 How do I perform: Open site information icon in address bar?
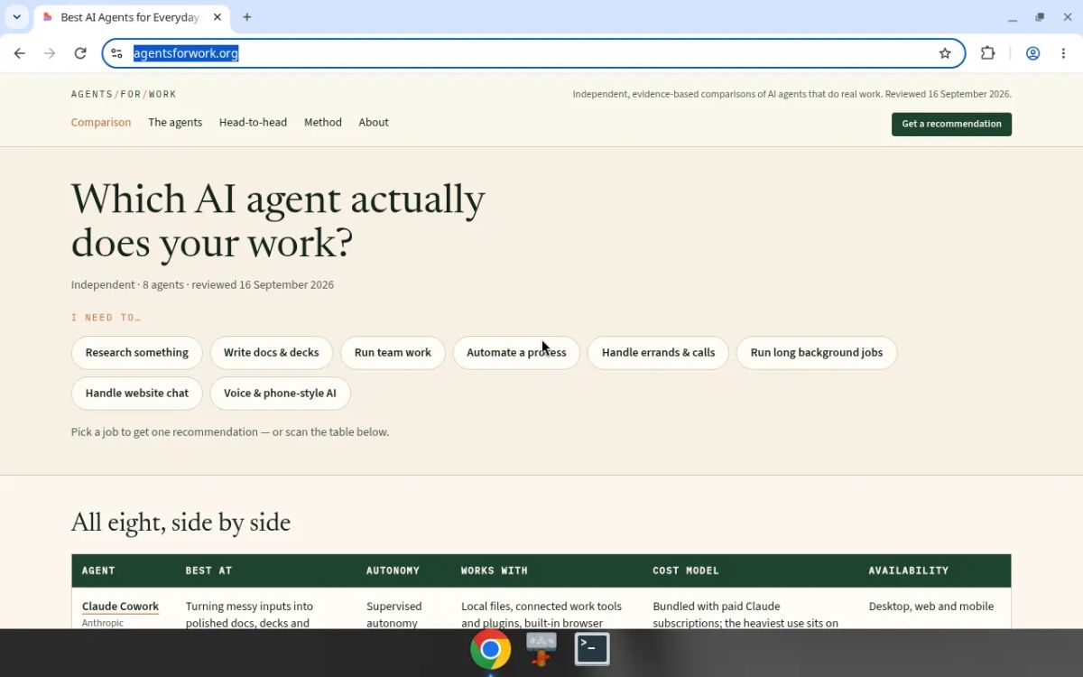click(x=116, y=53)
